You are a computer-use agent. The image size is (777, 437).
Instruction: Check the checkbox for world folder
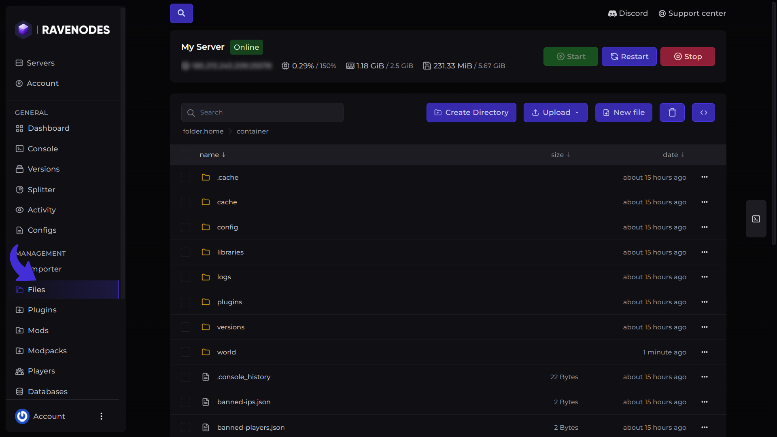(x=185, y=352)
